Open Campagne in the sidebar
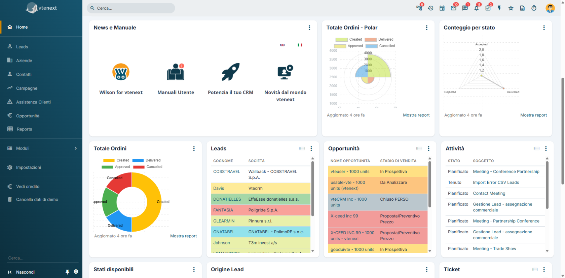 point(41,88)
